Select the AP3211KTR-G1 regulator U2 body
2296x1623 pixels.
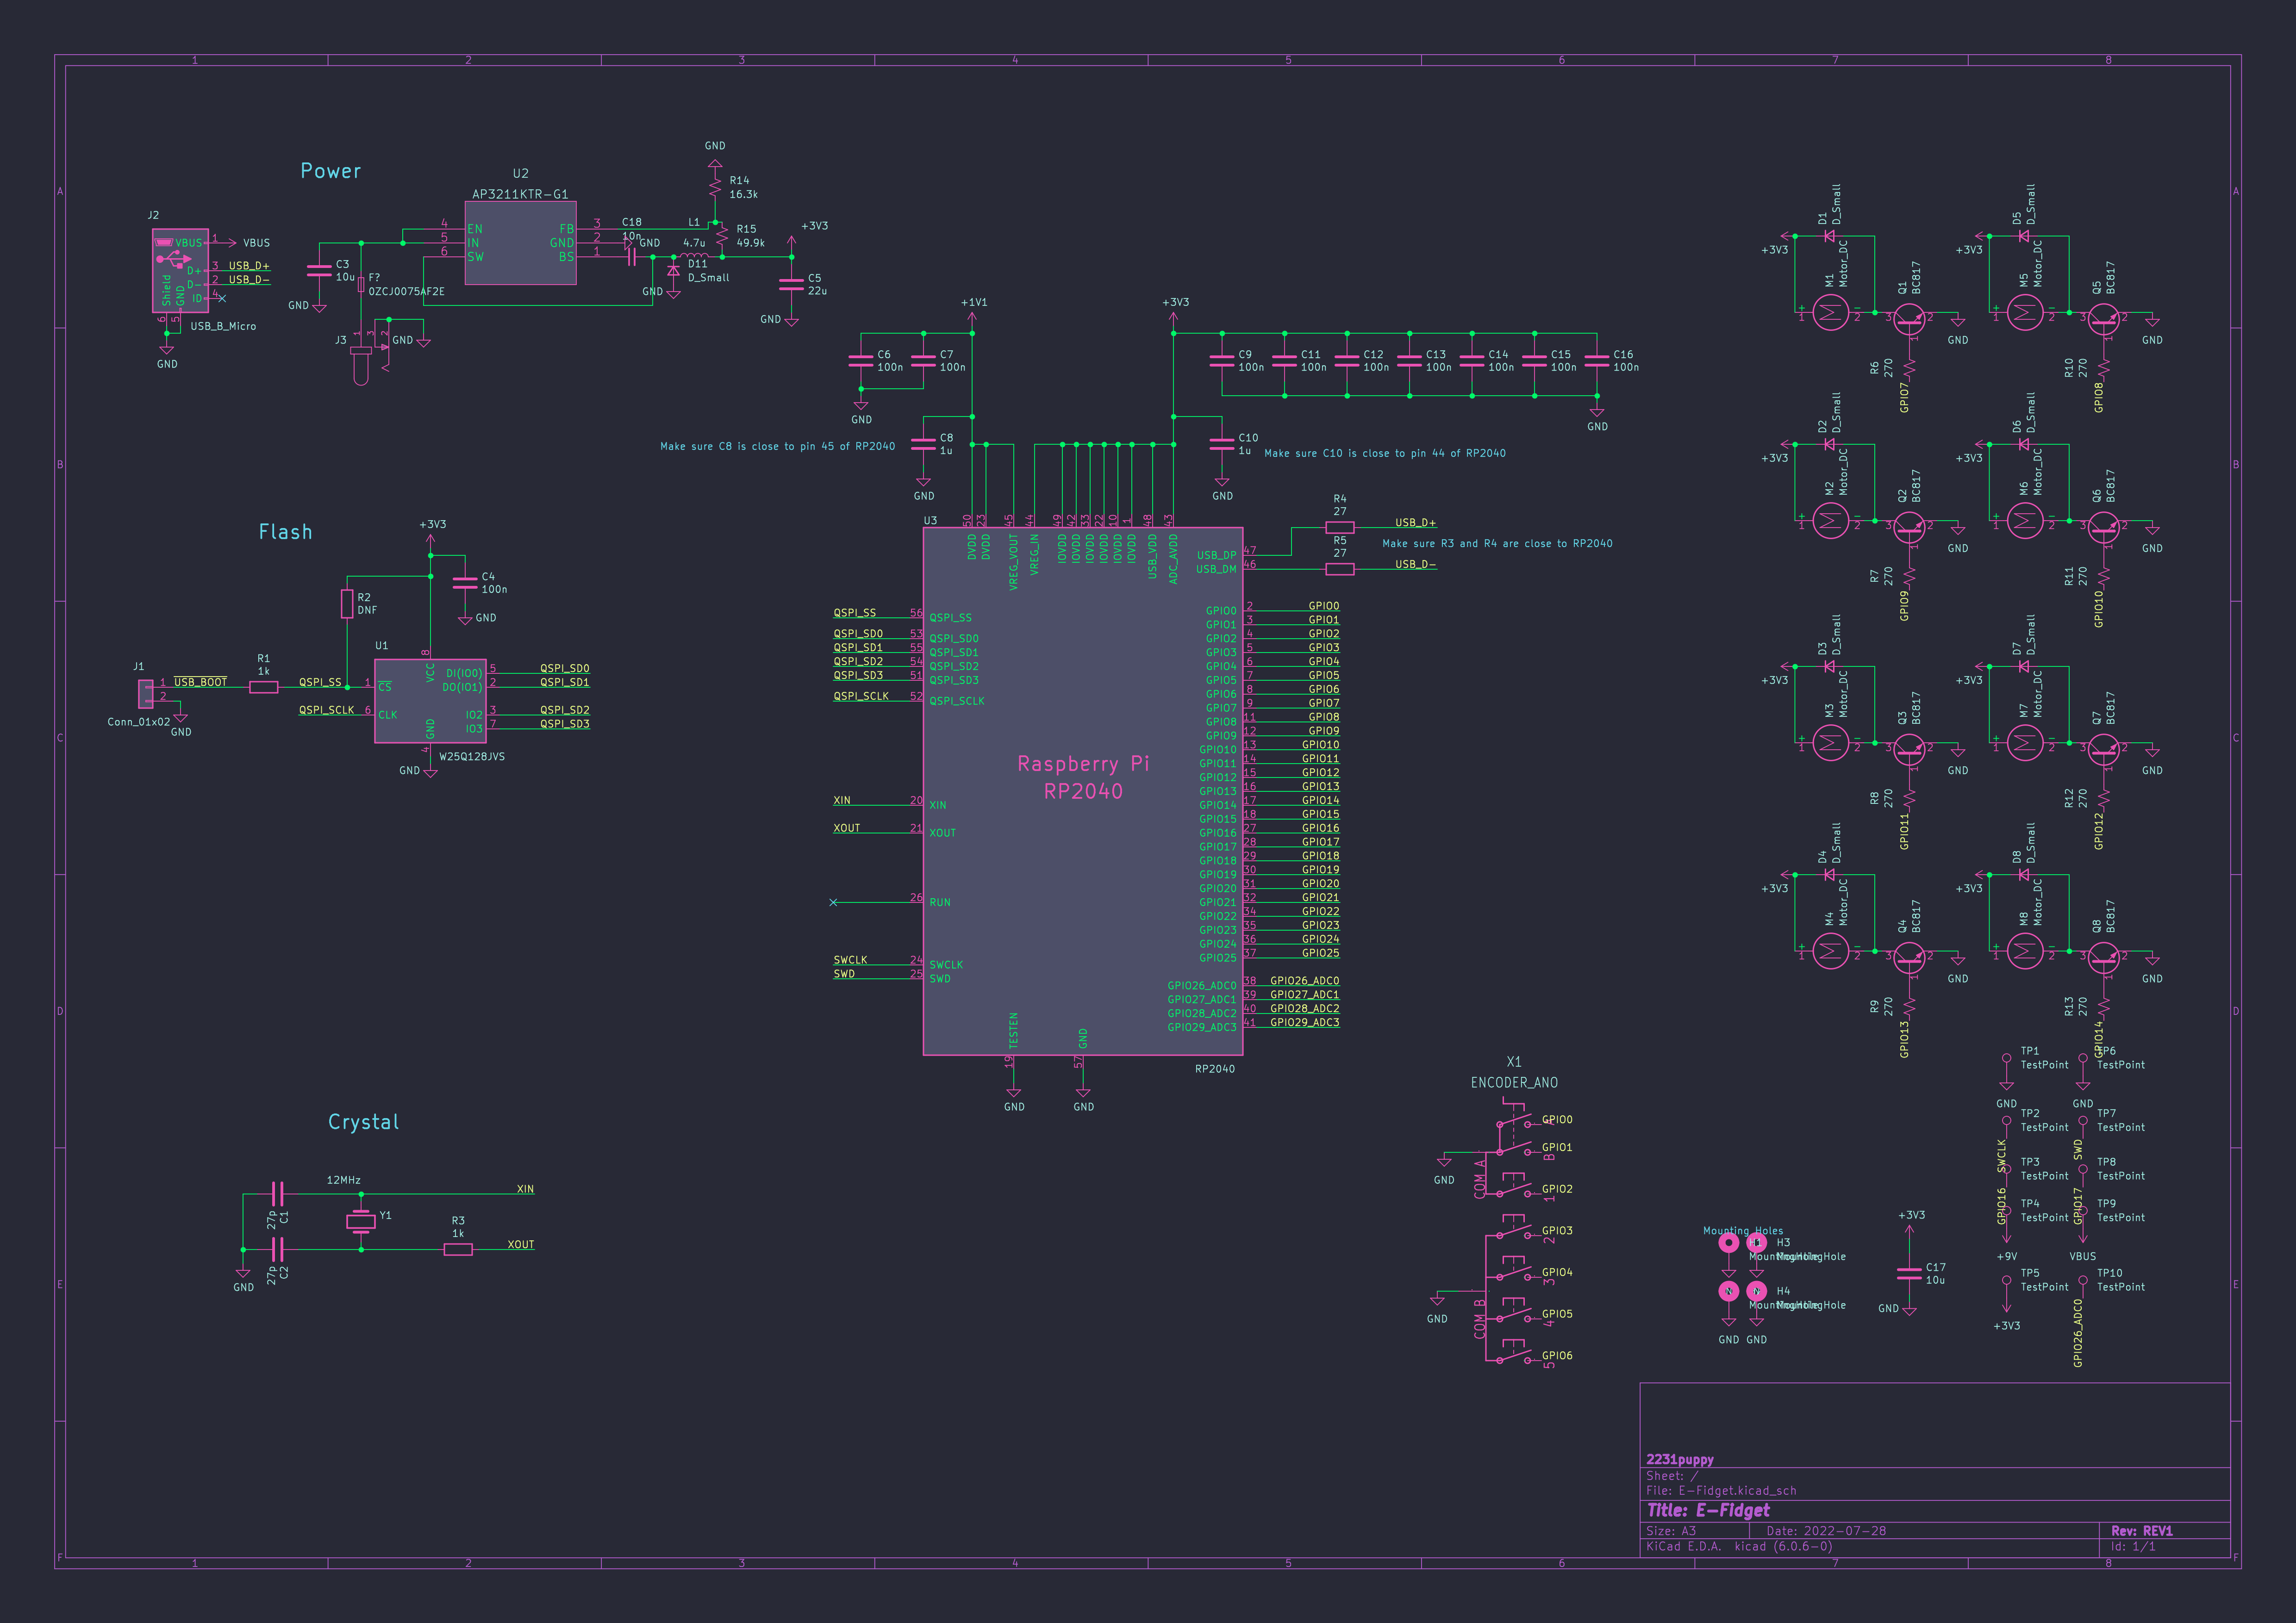(x=520, y=243)
